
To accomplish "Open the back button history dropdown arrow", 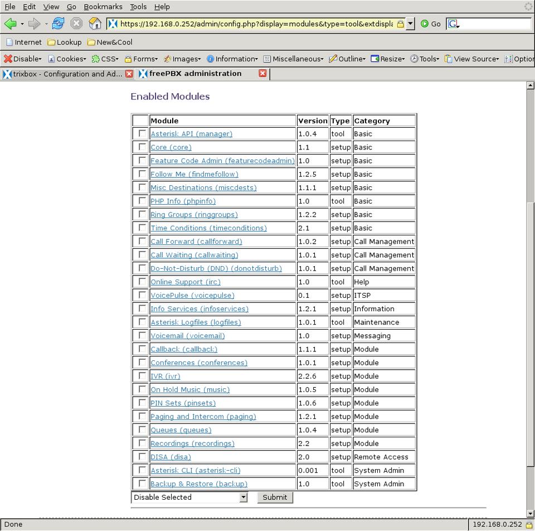I will 22,24.
